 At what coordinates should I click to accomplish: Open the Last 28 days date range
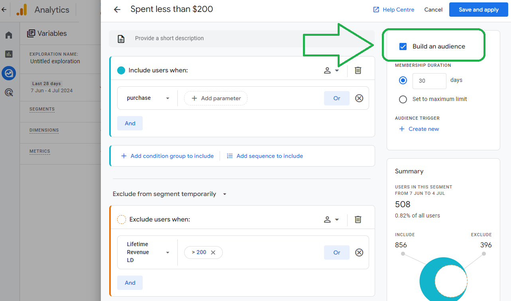click(x=51, y=87)
